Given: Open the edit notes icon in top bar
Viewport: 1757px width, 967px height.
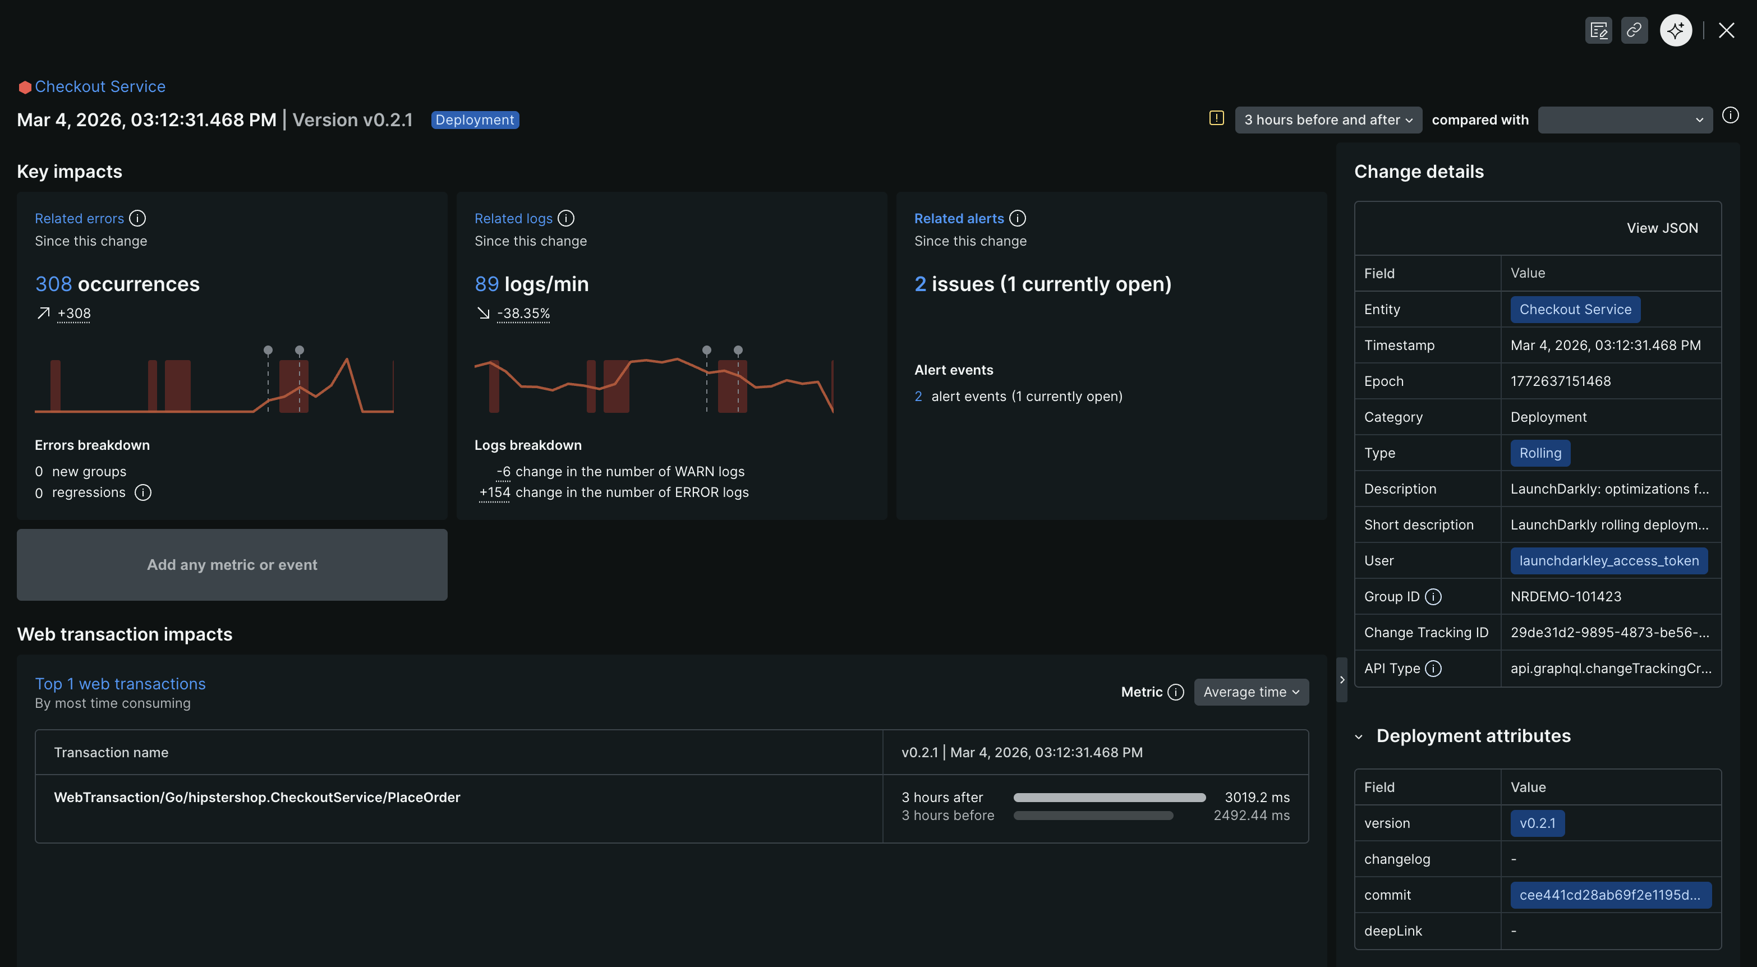Looking at the screenshot, I should pos(1598,31).
